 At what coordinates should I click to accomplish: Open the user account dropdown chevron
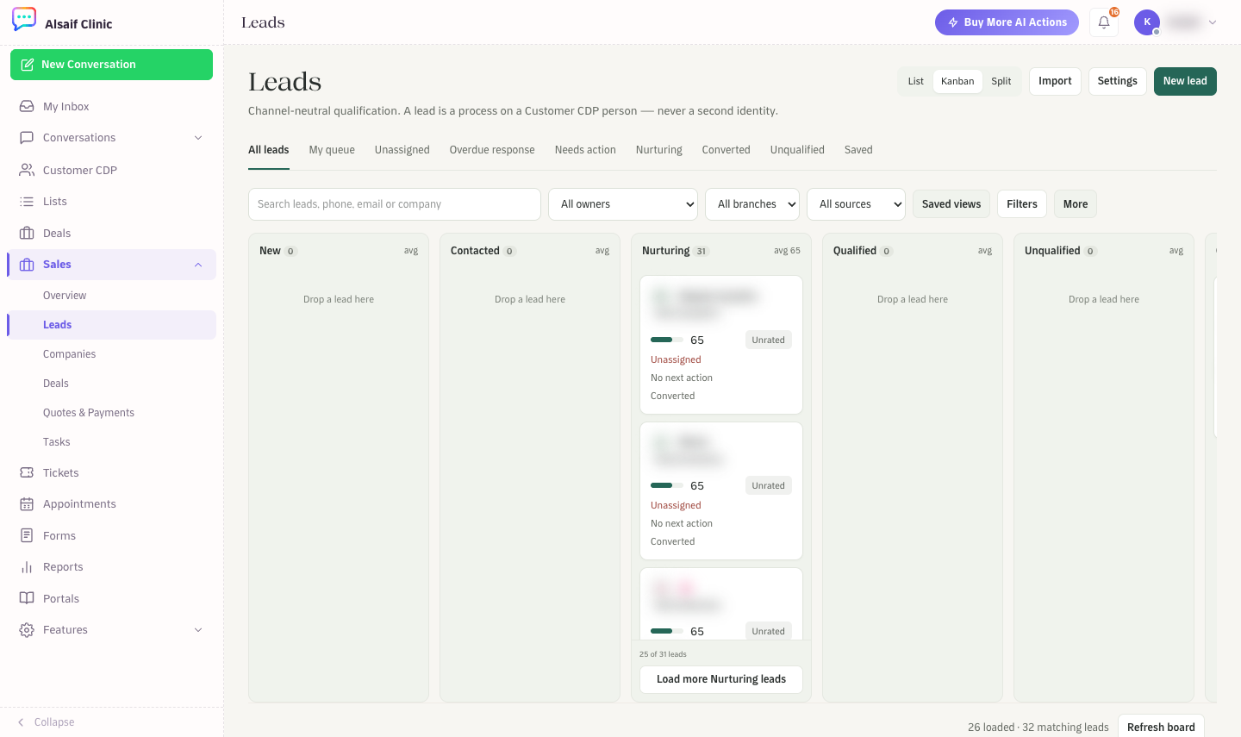click(x=1213, y=22)
